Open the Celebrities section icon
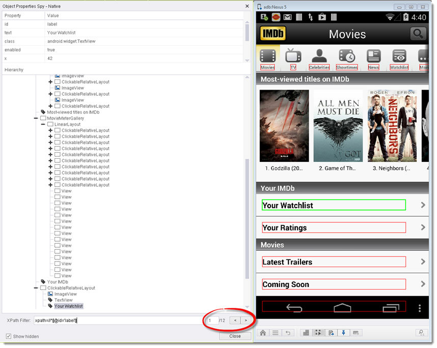437x348 pixels. pyautogui.click(x=319, y=56)
